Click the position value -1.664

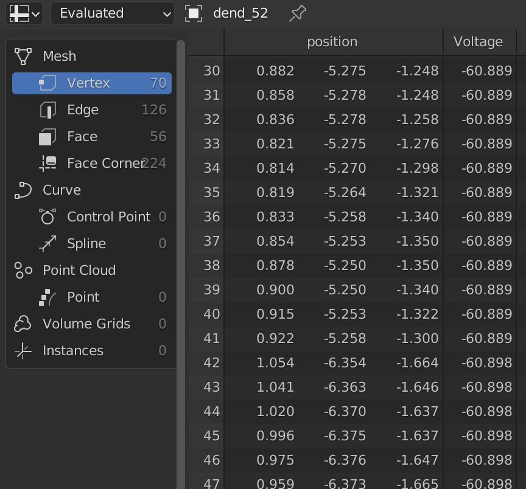[x=417, y=363]
